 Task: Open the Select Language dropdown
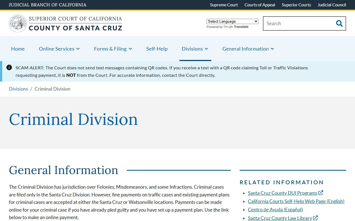232,21
